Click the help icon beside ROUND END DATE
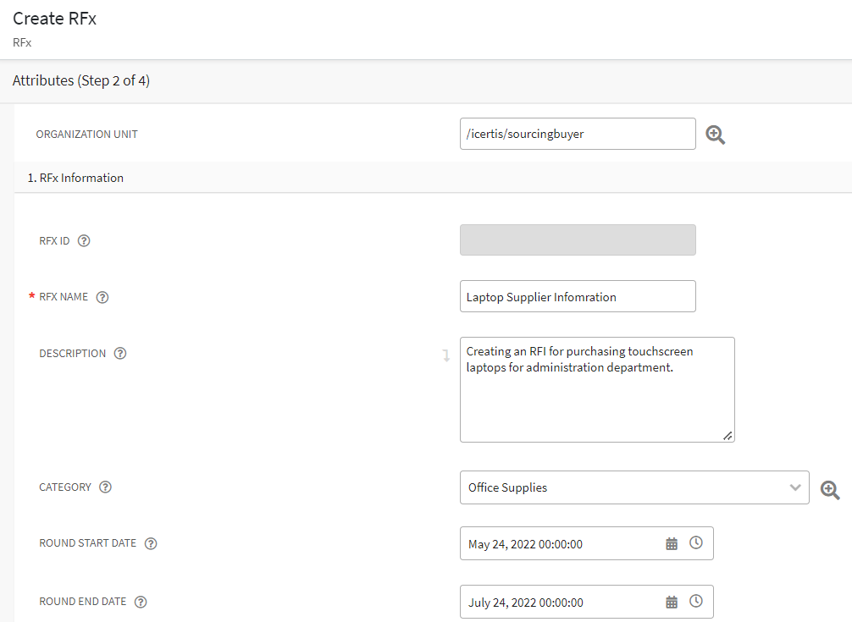 coord(141,602)
